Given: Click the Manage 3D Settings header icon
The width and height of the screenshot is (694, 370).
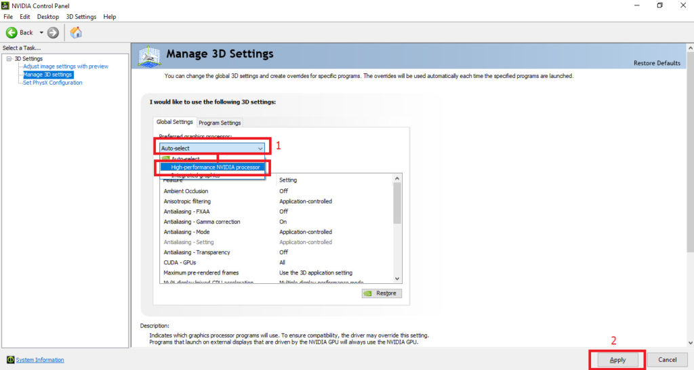Looking at the screenshot, I should pos(149,56).
